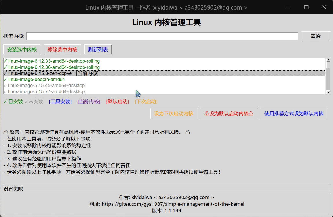Select linux-image-5.15.45-amd64-desktop row
The width and height of the screenshot is (333, 217).
tap(164, 85)
